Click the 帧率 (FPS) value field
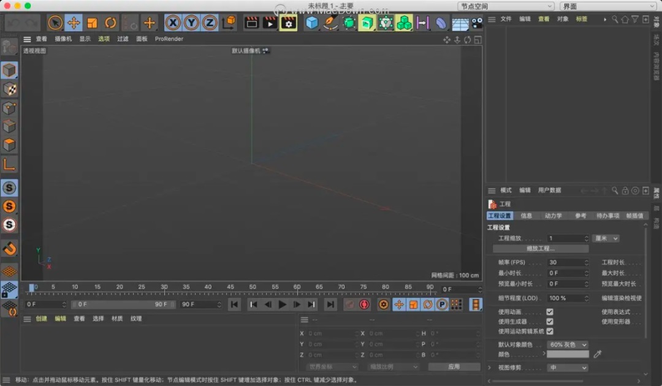The height and width of the screenshot is (386, 662). pyautogui.click(x=568, y=262)
